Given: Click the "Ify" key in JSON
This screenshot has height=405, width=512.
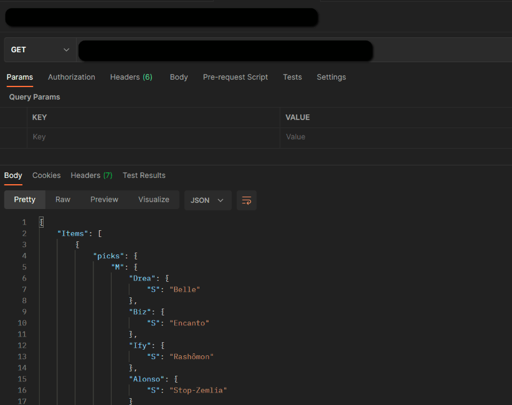Looking at the screenshot, I should point(140,346).
